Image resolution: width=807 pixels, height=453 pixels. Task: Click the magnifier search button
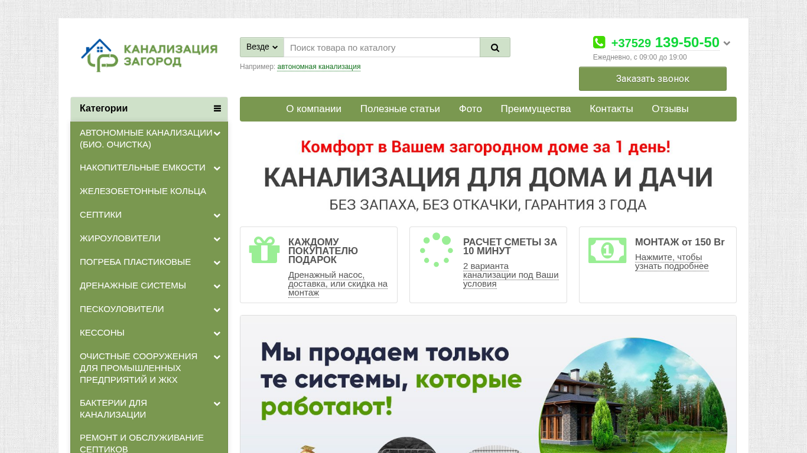[495, 47]
